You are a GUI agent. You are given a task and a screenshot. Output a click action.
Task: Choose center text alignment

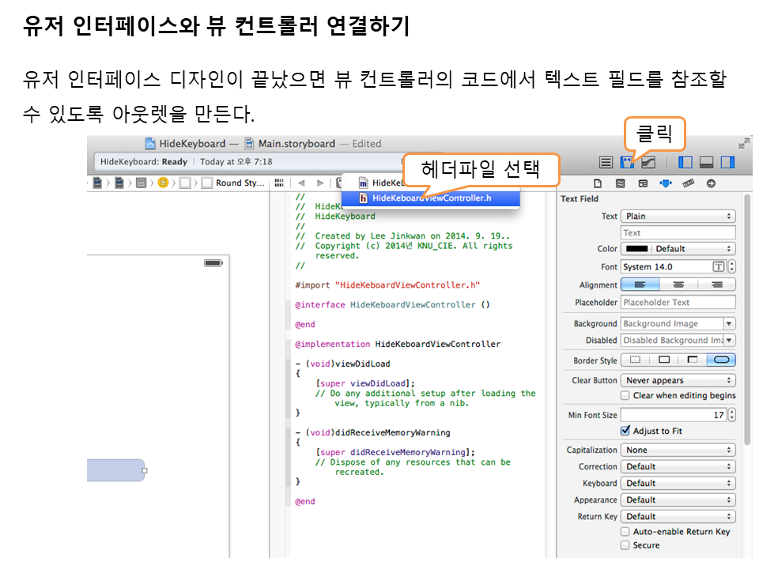coord(678,285)
